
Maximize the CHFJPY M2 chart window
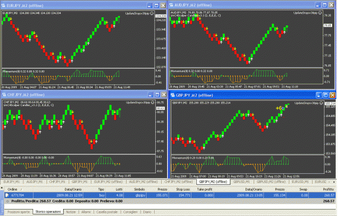[157, 95]
